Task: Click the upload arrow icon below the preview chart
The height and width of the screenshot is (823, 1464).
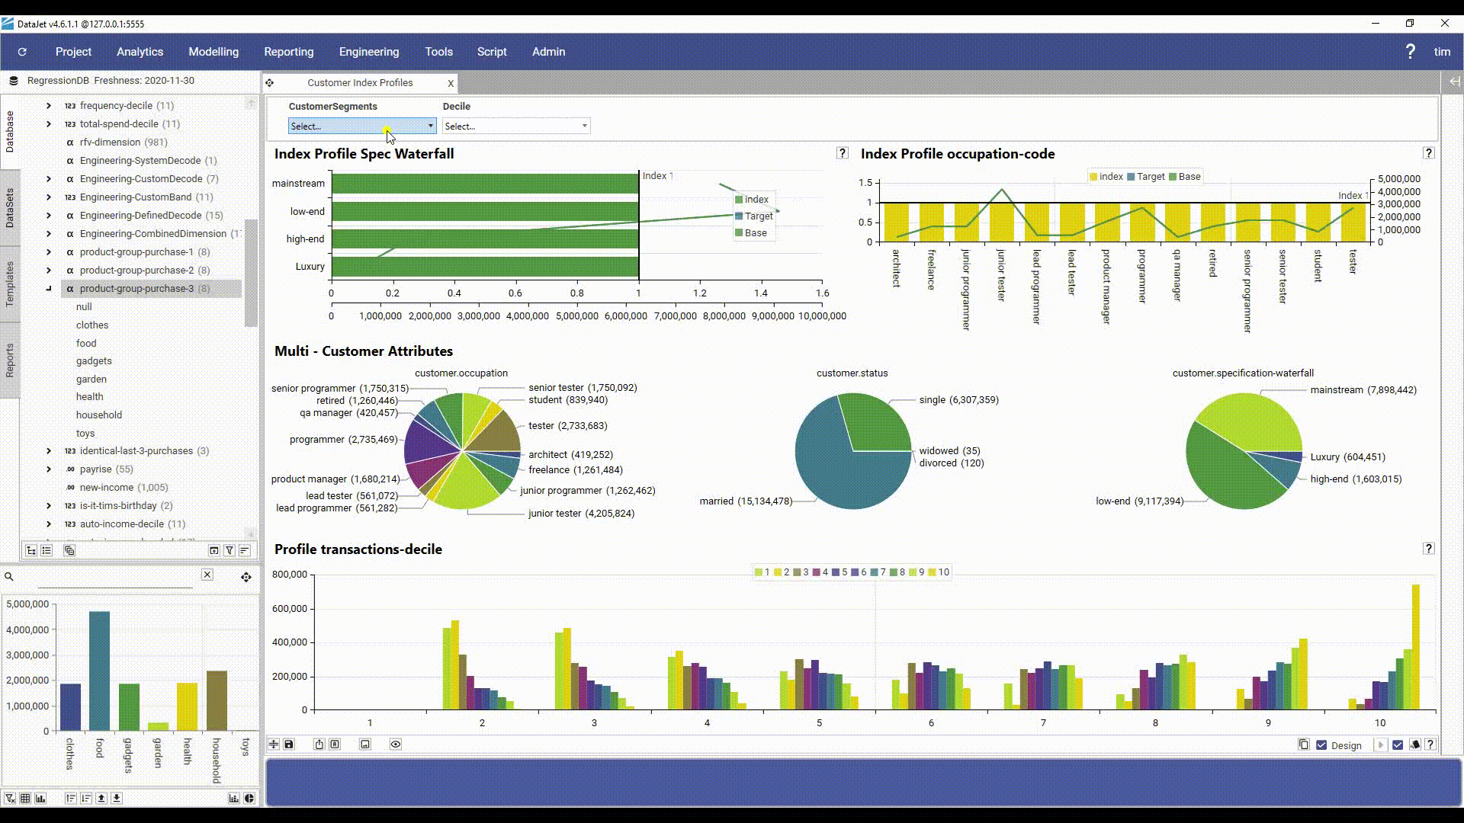Action: point(101,798)
